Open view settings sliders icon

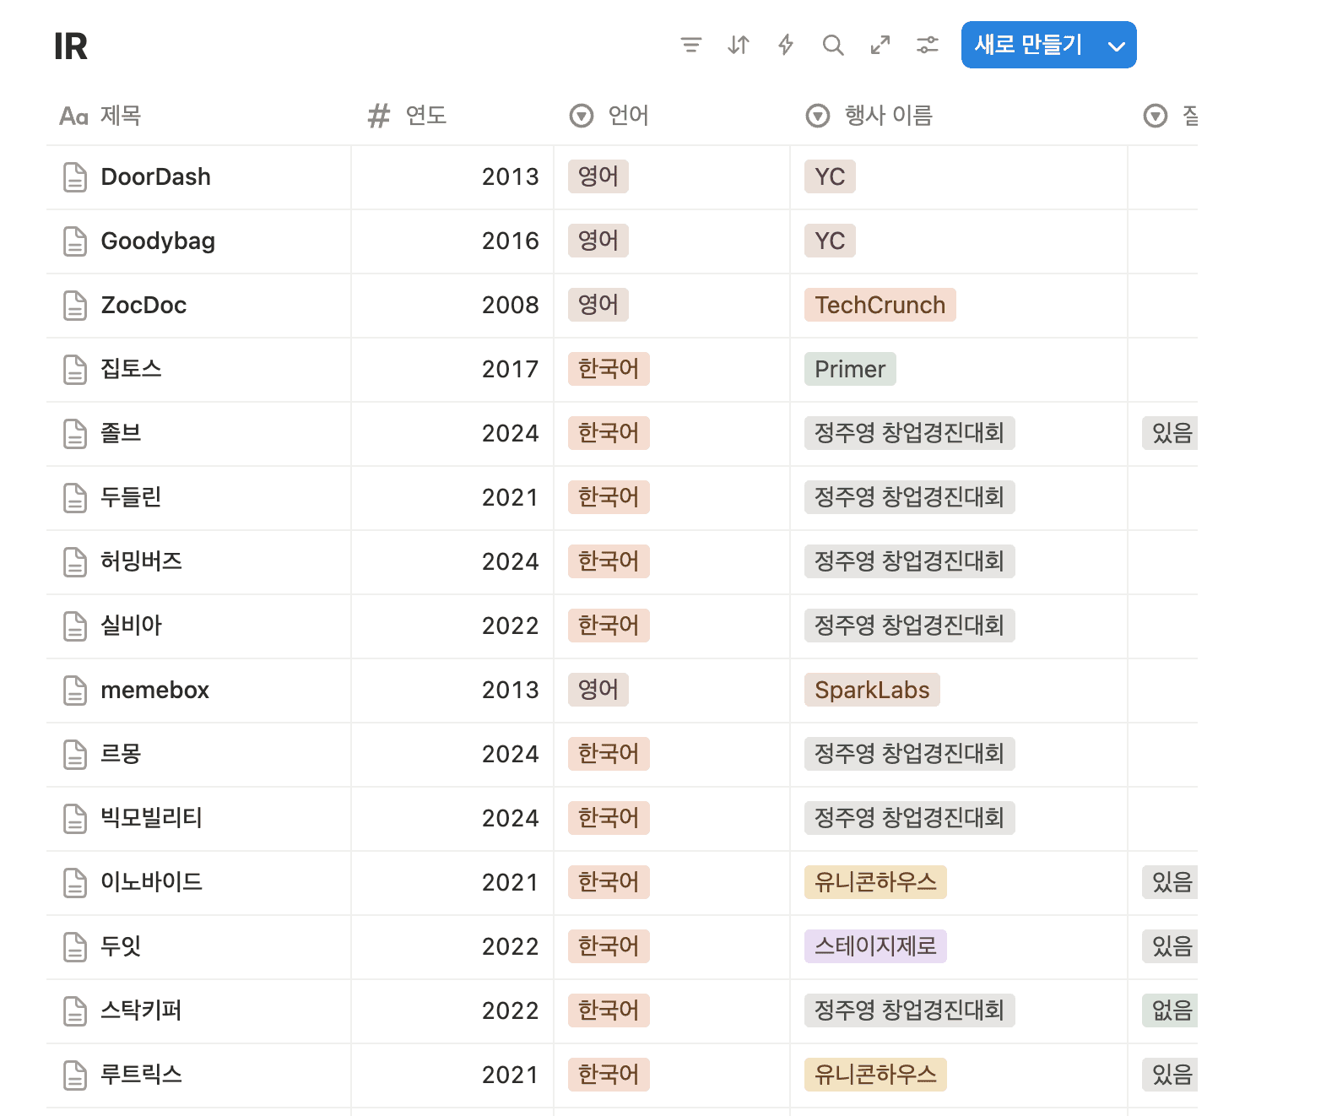tap(928, 45)
